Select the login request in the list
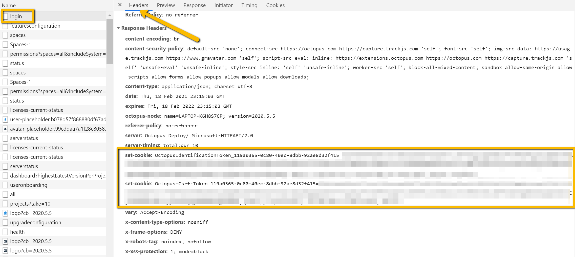This screenshot has width=575, height=257. [x=17, y=16]
